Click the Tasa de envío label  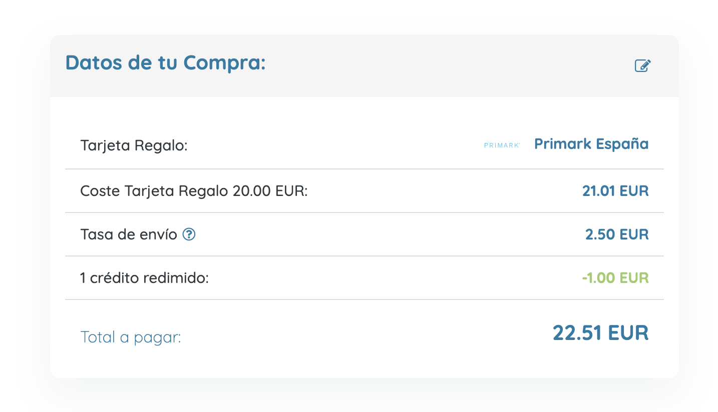[129, 234]
